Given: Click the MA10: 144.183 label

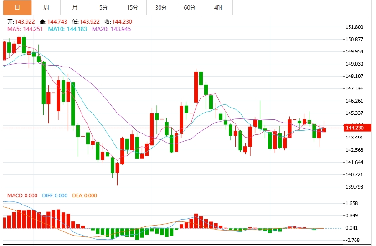Looking at the screenshot, I should tap(67, 29).
